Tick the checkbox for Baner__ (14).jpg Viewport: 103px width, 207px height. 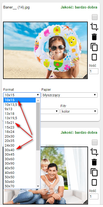click(95, 17)
